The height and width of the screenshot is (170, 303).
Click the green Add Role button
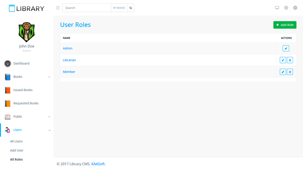coord(285,25)
